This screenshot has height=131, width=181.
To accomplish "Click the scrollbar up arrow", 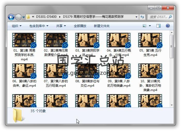I will [x=172, y=32].
